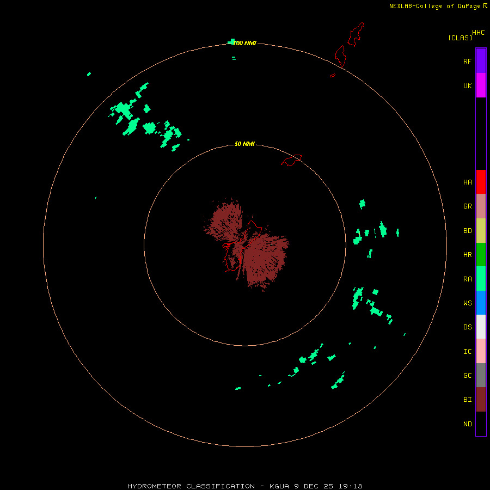490x490 pixels.
Task: Select the WS blue legend swatch
Action: [x=481, y=303]
